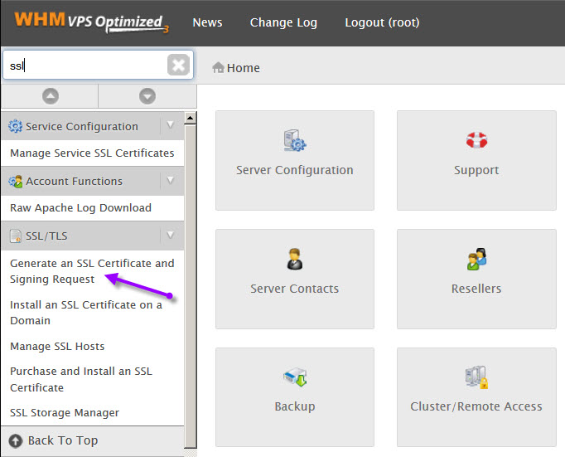This screenshot has width=565, height=457.
Task: Open Generate an SSL Certificate and Signing Request
Action: (x=91, y=271)
